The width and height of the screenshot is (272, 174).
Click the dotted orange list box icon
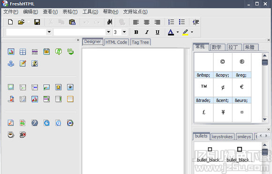coord(70,99)
